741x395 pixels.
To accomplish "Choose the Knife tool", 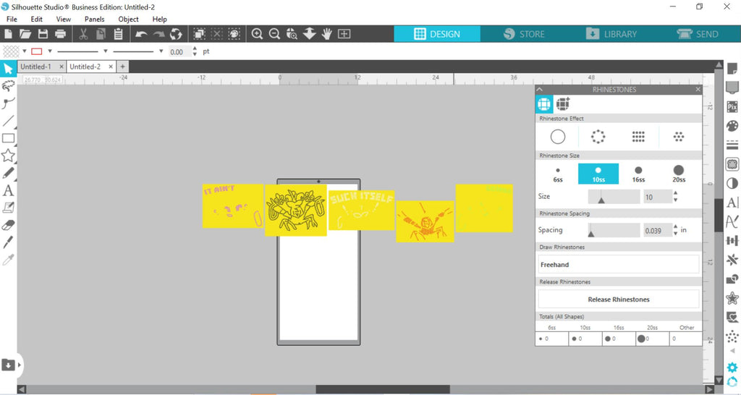I will [8, 242].
